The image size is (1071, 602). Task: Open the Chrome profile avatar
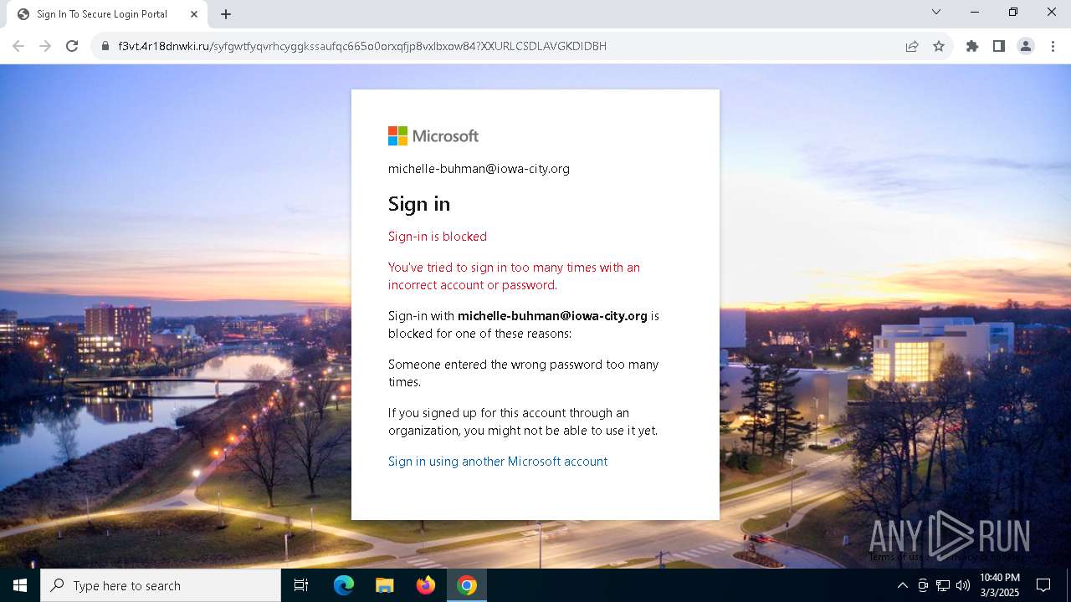[1026, 46]
